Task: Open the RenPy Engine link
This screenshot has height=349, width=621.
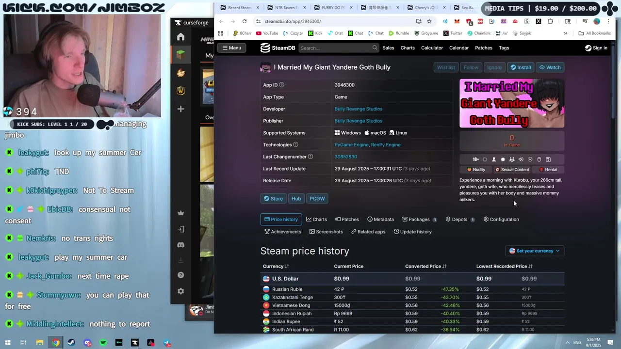Action: (x=386, y=145)
